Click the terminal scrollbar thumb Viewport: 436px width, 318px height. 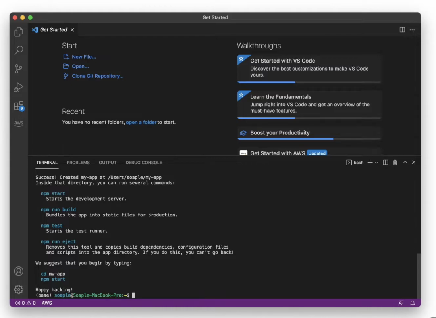[x=419, y=276]
